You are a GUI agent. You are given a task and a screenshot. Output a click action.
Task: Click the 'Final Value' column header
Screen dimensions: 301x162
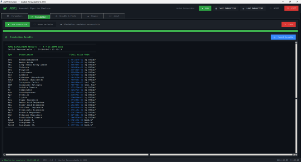(76, 55)
